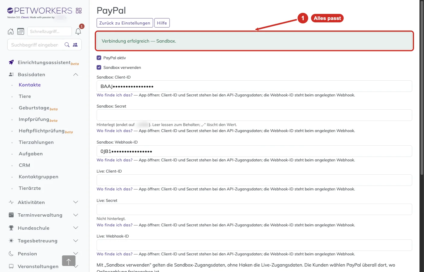Open the Hilfe button
The width and height of the screenshot is (424, 272).
[162, 23]
